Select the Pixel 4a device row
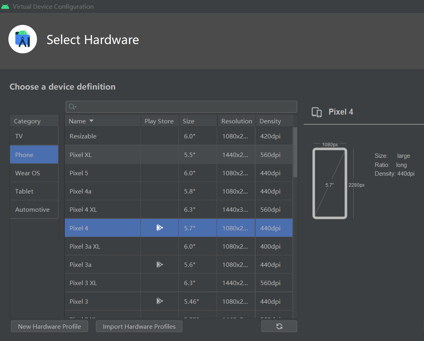 click(x=178, y=191)
